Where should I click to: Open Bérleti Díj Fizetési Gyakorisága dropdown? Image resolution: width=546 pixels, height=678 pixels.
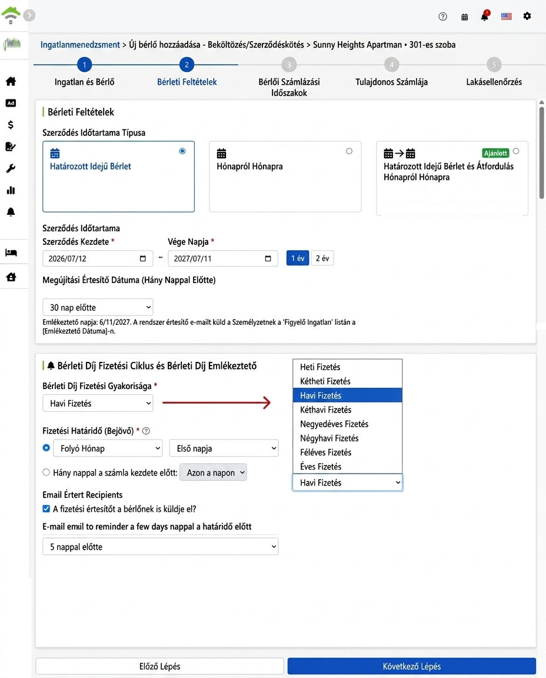click(x=98, y=403)
